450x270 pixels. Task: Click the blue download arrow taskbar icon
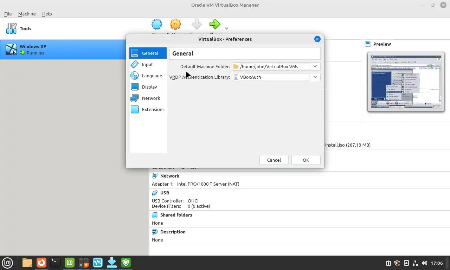coord(112,263)
